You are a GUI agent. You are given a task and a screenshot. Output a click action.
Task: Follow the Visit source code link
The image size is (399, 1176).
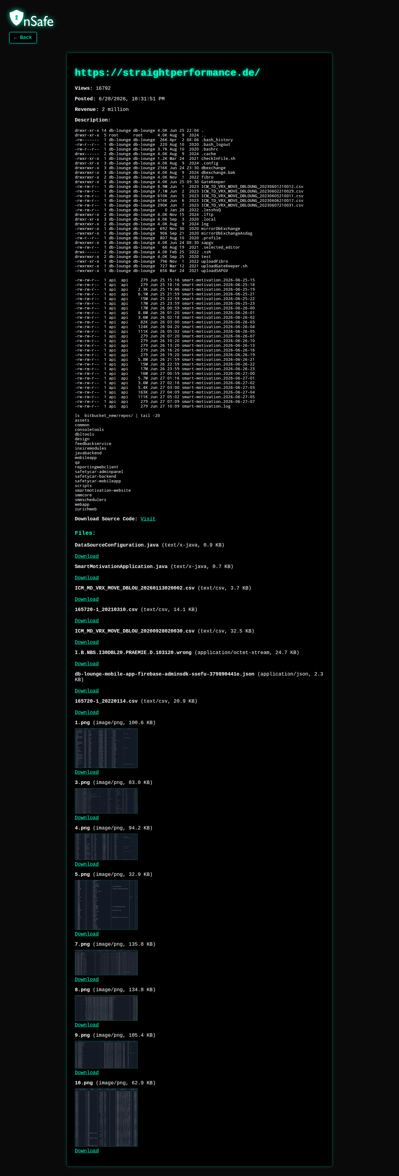[148, 519]
